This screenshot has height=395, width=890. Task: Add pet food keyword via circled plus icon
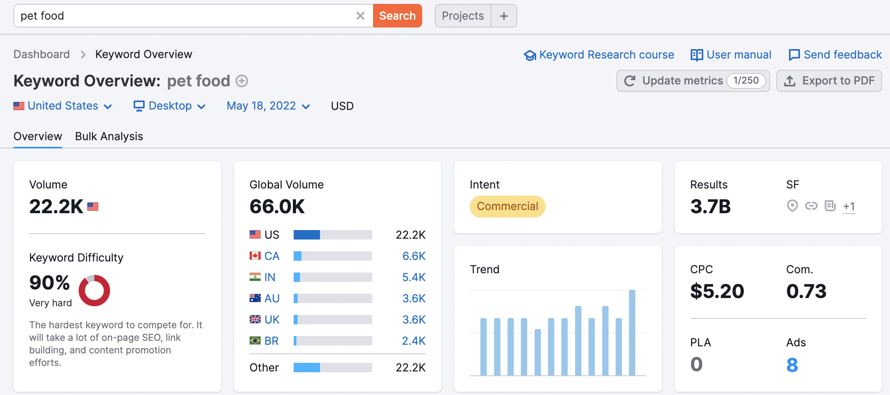click(x=242, y=81)
